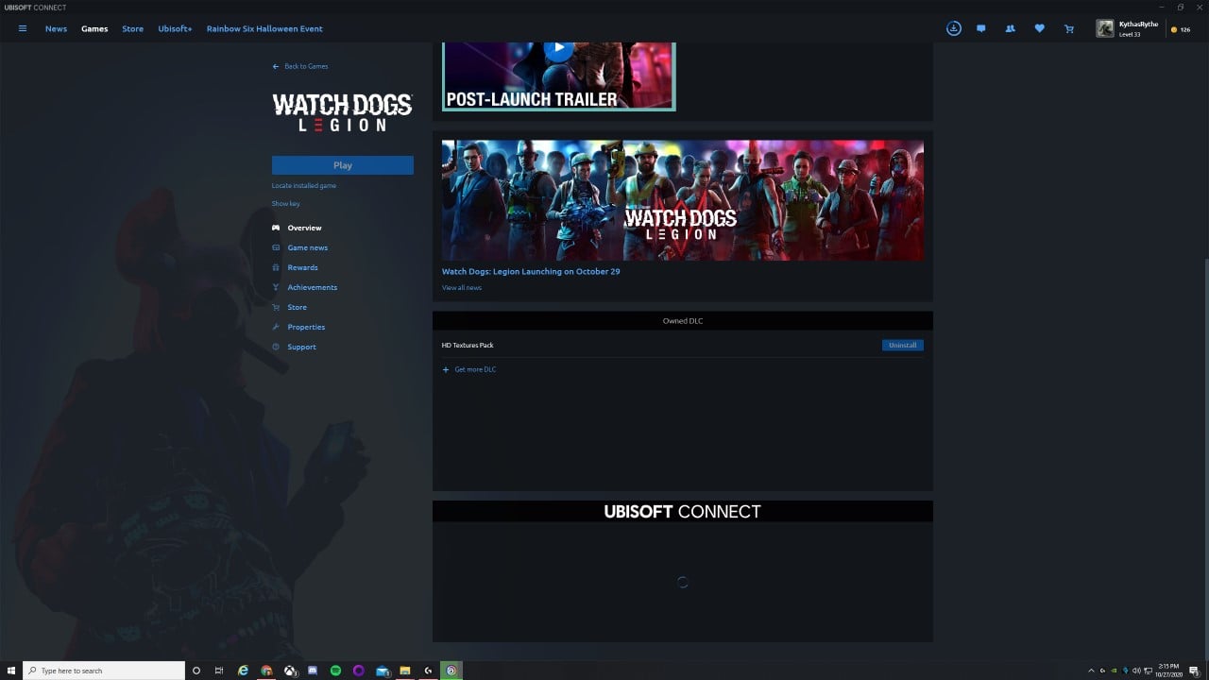Screen dimensions: 1209x680
Task: Open the shopping cart icon
Action: click(1068, 28)
